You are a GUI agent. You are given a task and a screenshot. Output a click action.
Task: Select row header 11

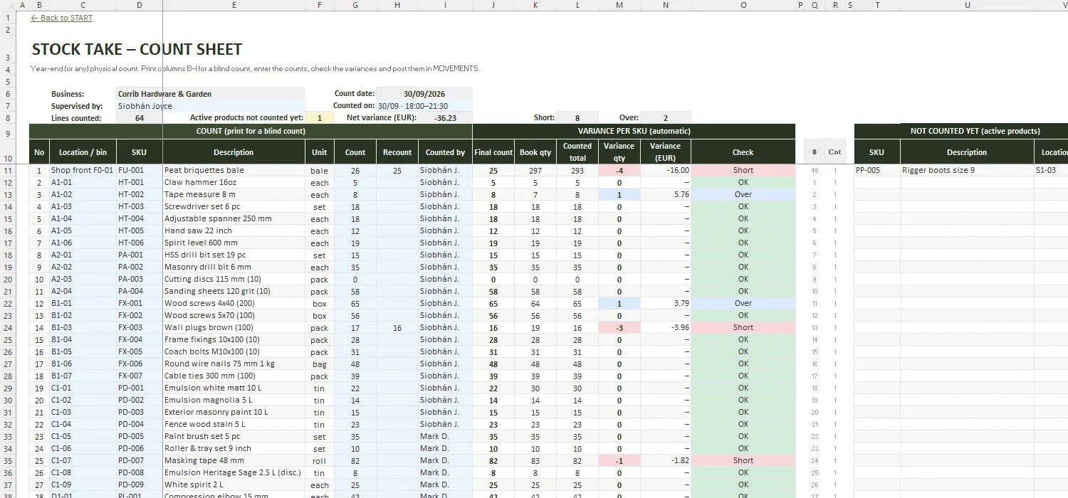7,171
